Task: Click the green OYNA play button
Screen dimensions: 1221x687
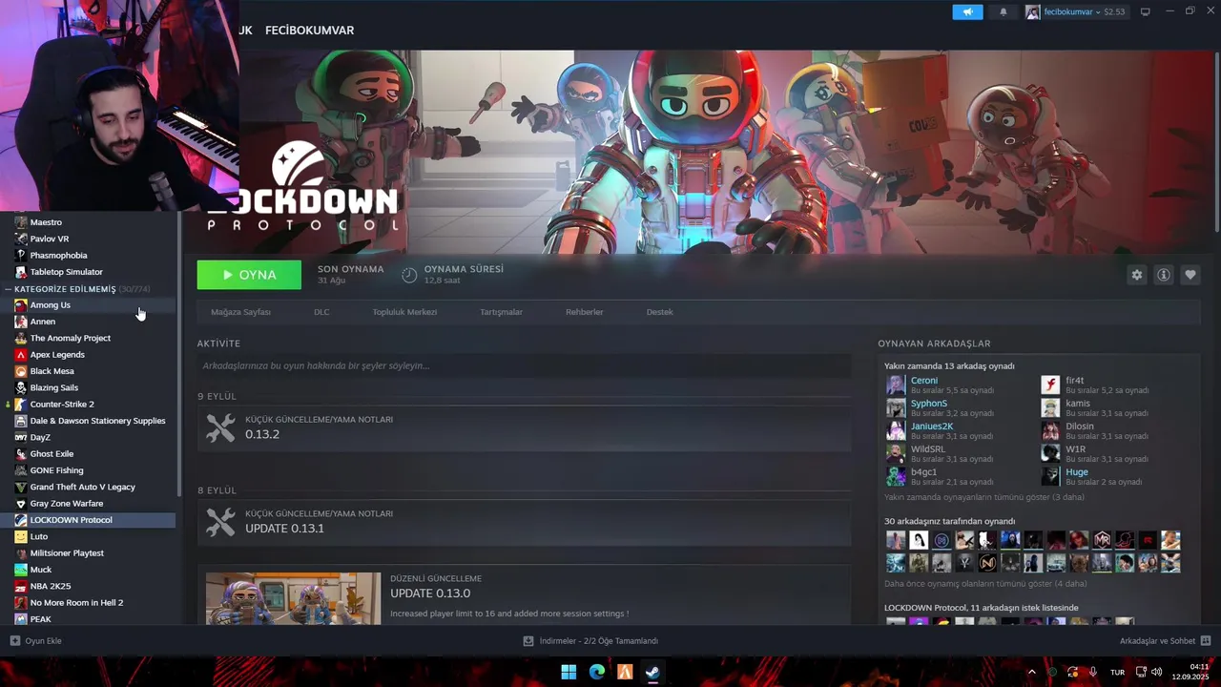Action: (249, 275)
